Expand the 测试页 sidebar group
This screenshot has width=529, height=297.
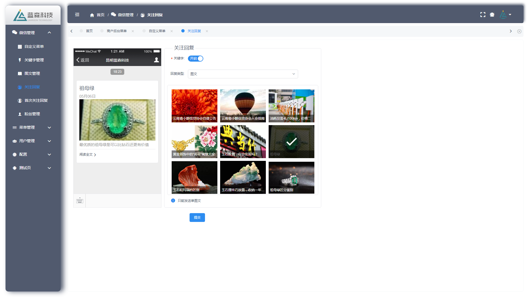click(x=33, y=168)
